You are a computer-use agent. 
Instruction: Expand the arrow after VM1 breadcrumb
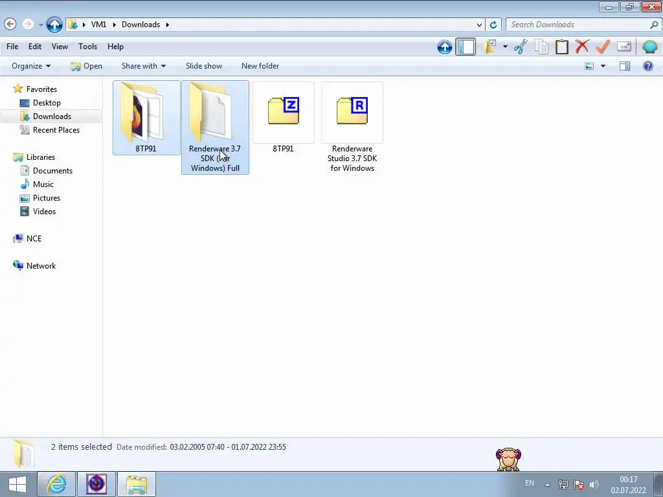114,25
